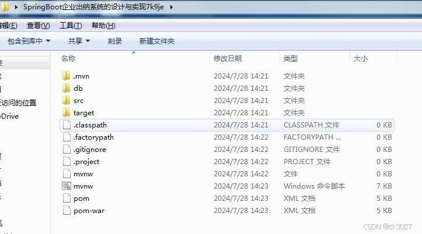Image resolution: width=422 pixels, height=234 pixels.
Task: Click the blank-file mvnw icon
Action: tap(67, 174)
